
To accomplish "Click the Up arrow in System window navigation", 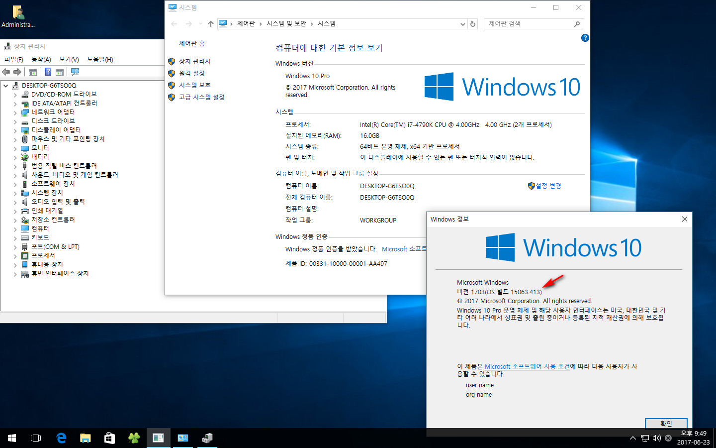I will pyautogui.click(x=211, y=24).
